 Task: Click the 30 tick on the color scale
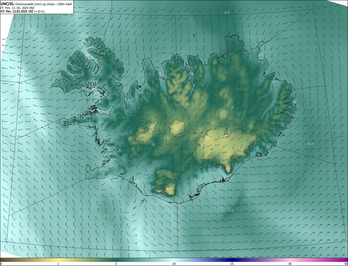click(290, 264)
